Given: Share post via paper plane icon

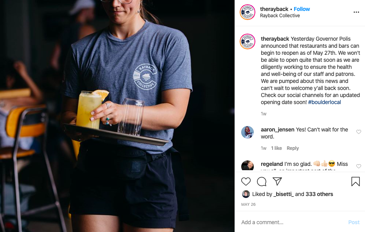Looking at the screenshot, I should (x=277, y=181).
